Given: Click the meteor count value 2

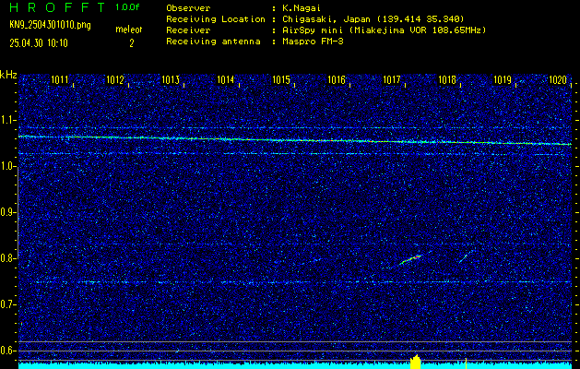Looking at the screenshot, I should pyautogui.click(x=131, y=43).
